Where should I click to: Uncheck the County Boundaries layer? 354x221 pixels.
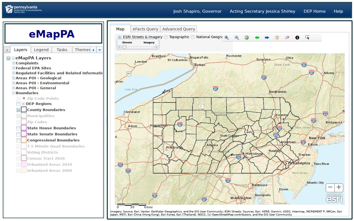click(x=18, y=110)
